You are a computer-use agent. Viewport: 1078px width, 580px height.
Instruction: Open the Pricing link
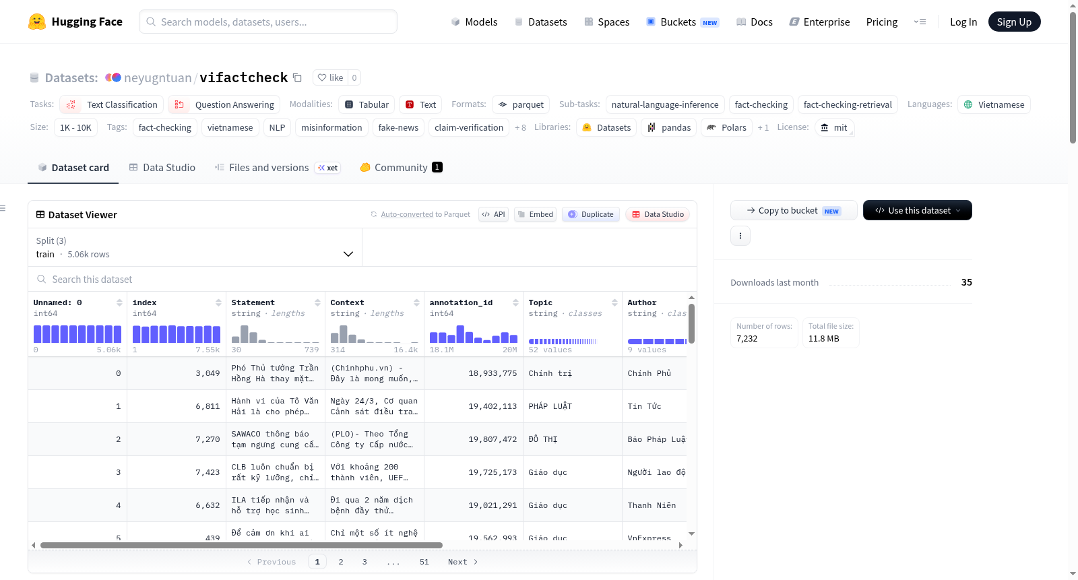click(882, 22)
